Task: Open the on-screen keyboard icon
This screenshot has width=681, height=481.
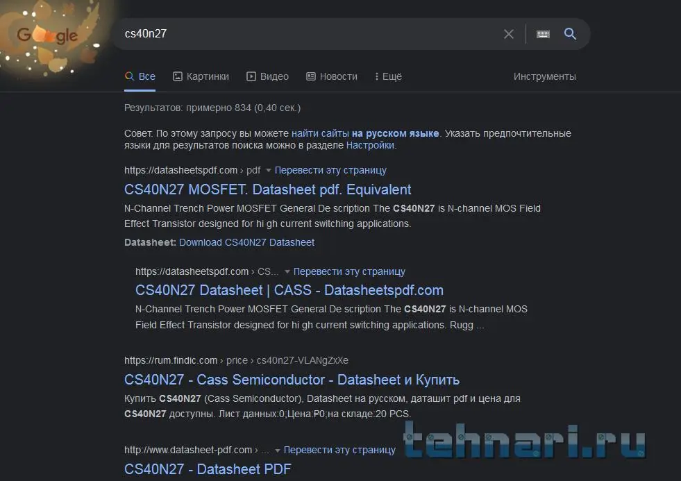Action: click(x=543, y=34)
